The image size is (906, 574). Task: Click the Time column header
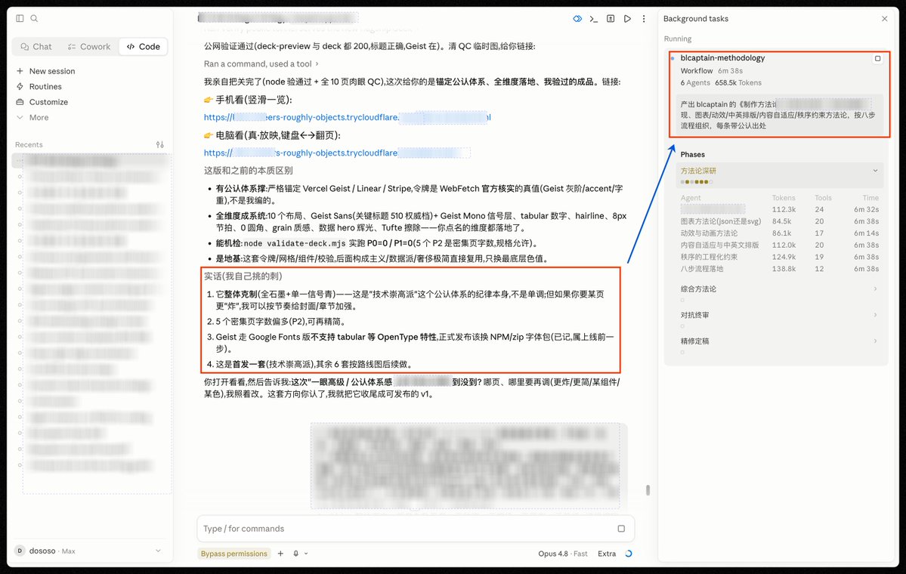coord(870,198)
